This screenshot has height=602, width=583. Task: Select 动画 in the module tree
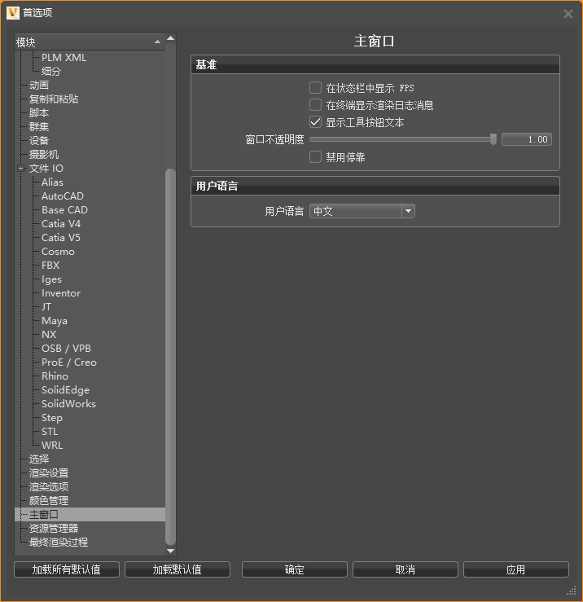click(39, 86)
